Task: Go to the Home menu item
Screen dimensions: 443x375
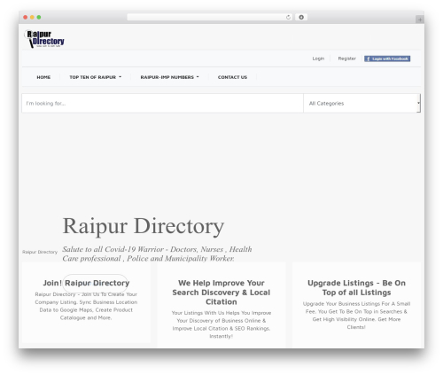Action: [x=43, y=77]
